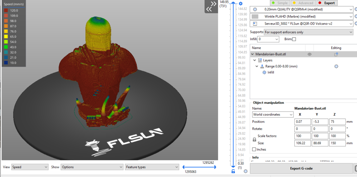
Task: Open the FLSun printer profile dropdown
Action: click(301, 24)
